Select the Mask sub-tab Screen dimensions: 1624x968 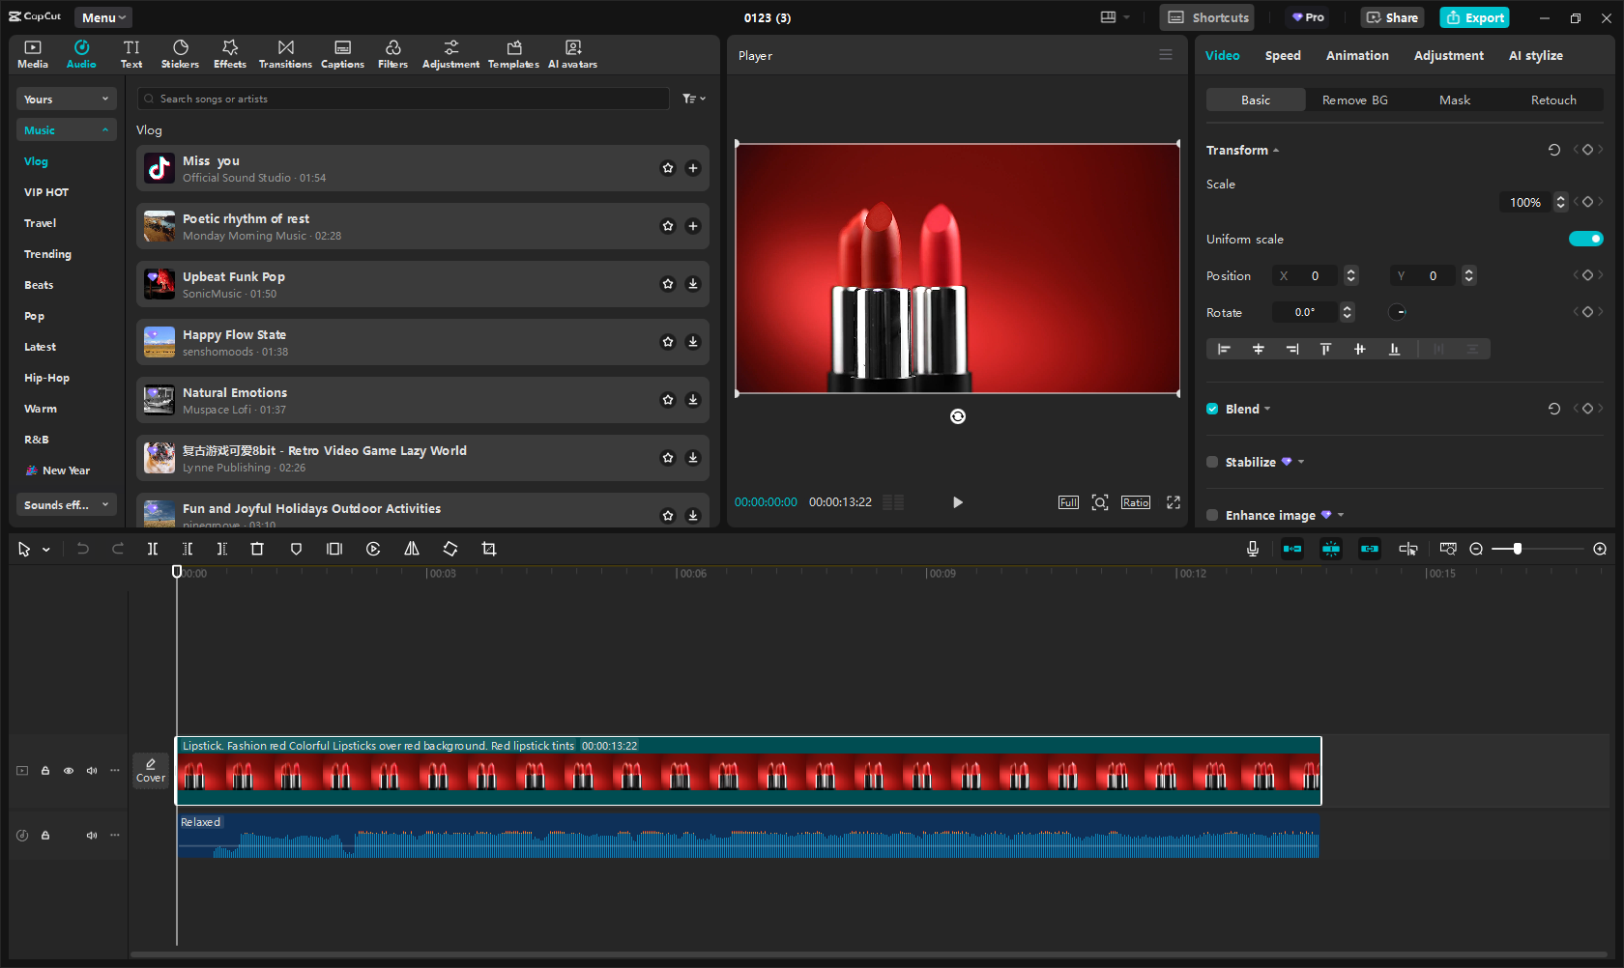(1454, 100)
